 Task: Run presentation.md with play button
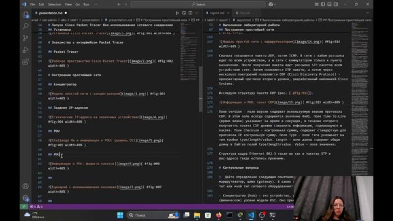click(177, 13)
